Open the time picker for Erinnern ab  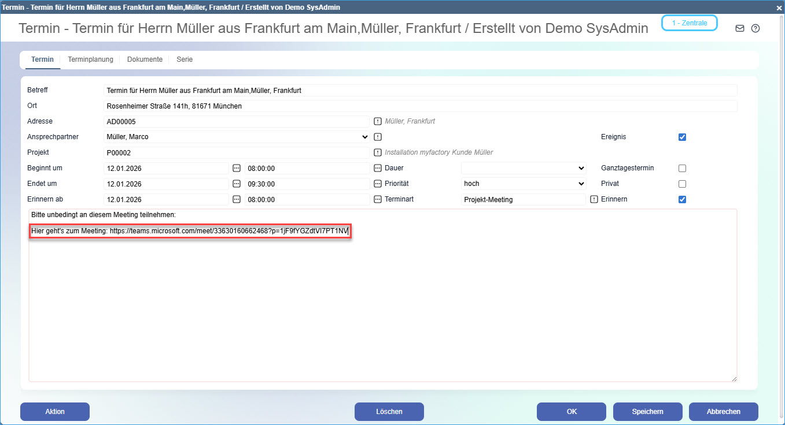point(377,199)
